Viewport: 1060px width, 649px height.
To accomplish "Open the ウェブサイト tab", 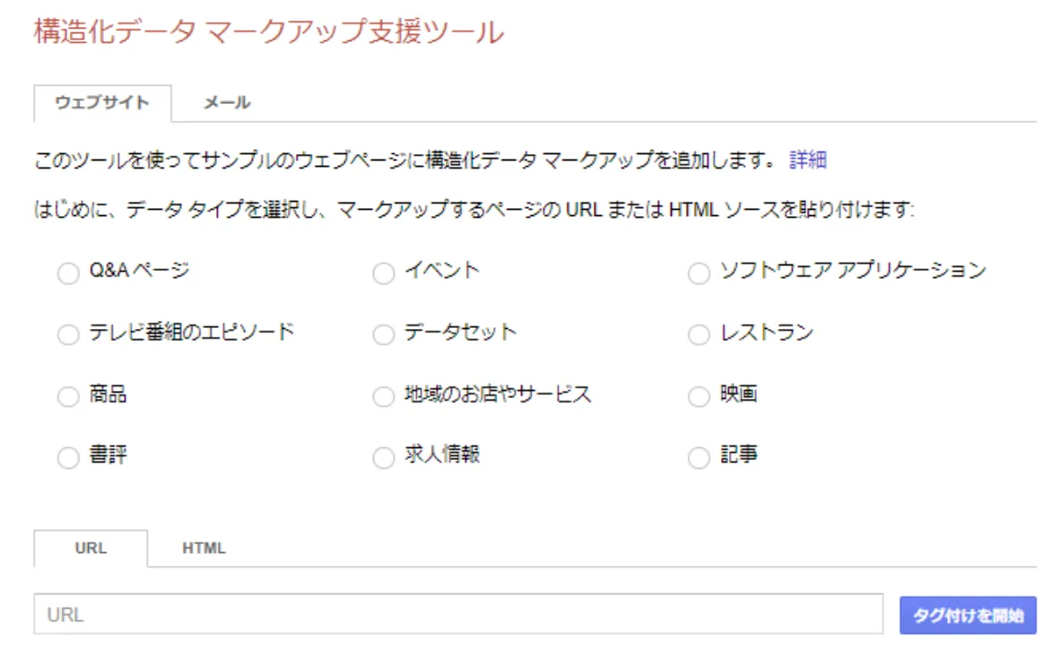I will coord(102,103).
